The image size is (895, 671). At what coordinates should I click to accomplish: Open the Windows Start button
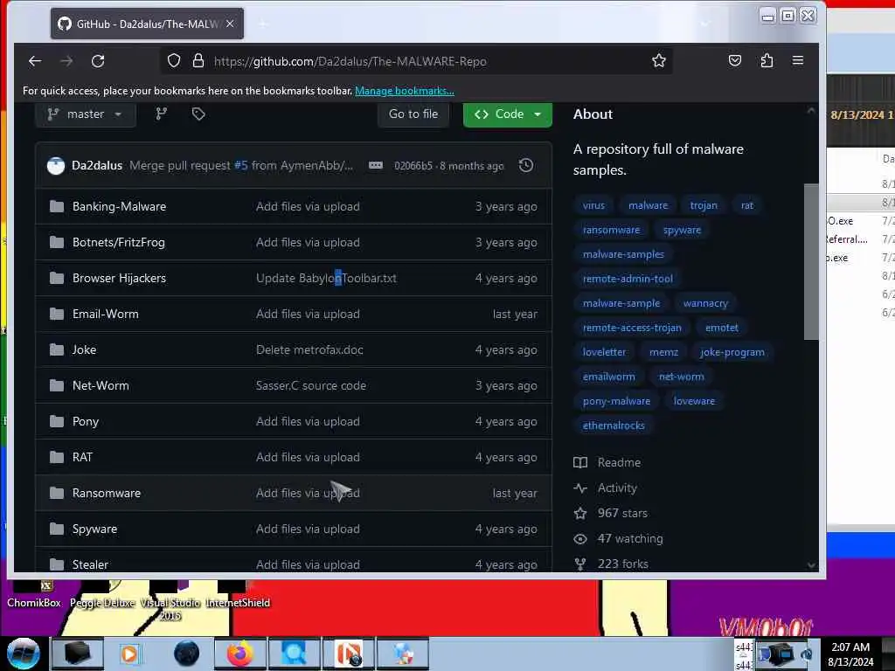pyautogui.click(x=24, y=654)
